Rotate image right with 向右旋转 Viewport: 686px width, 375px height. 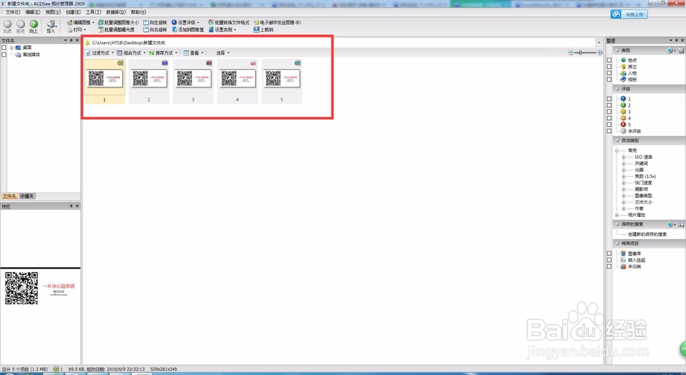[155, 30]
